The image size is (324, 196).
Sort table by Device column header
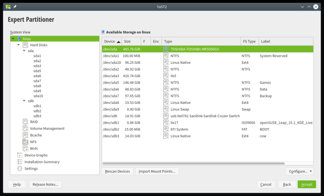(112, 42)
